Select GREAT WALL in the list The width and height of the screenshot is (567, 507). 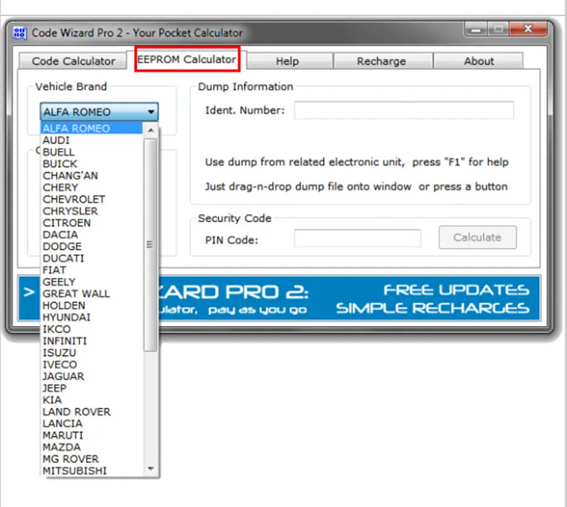click(x=91, y=293)
